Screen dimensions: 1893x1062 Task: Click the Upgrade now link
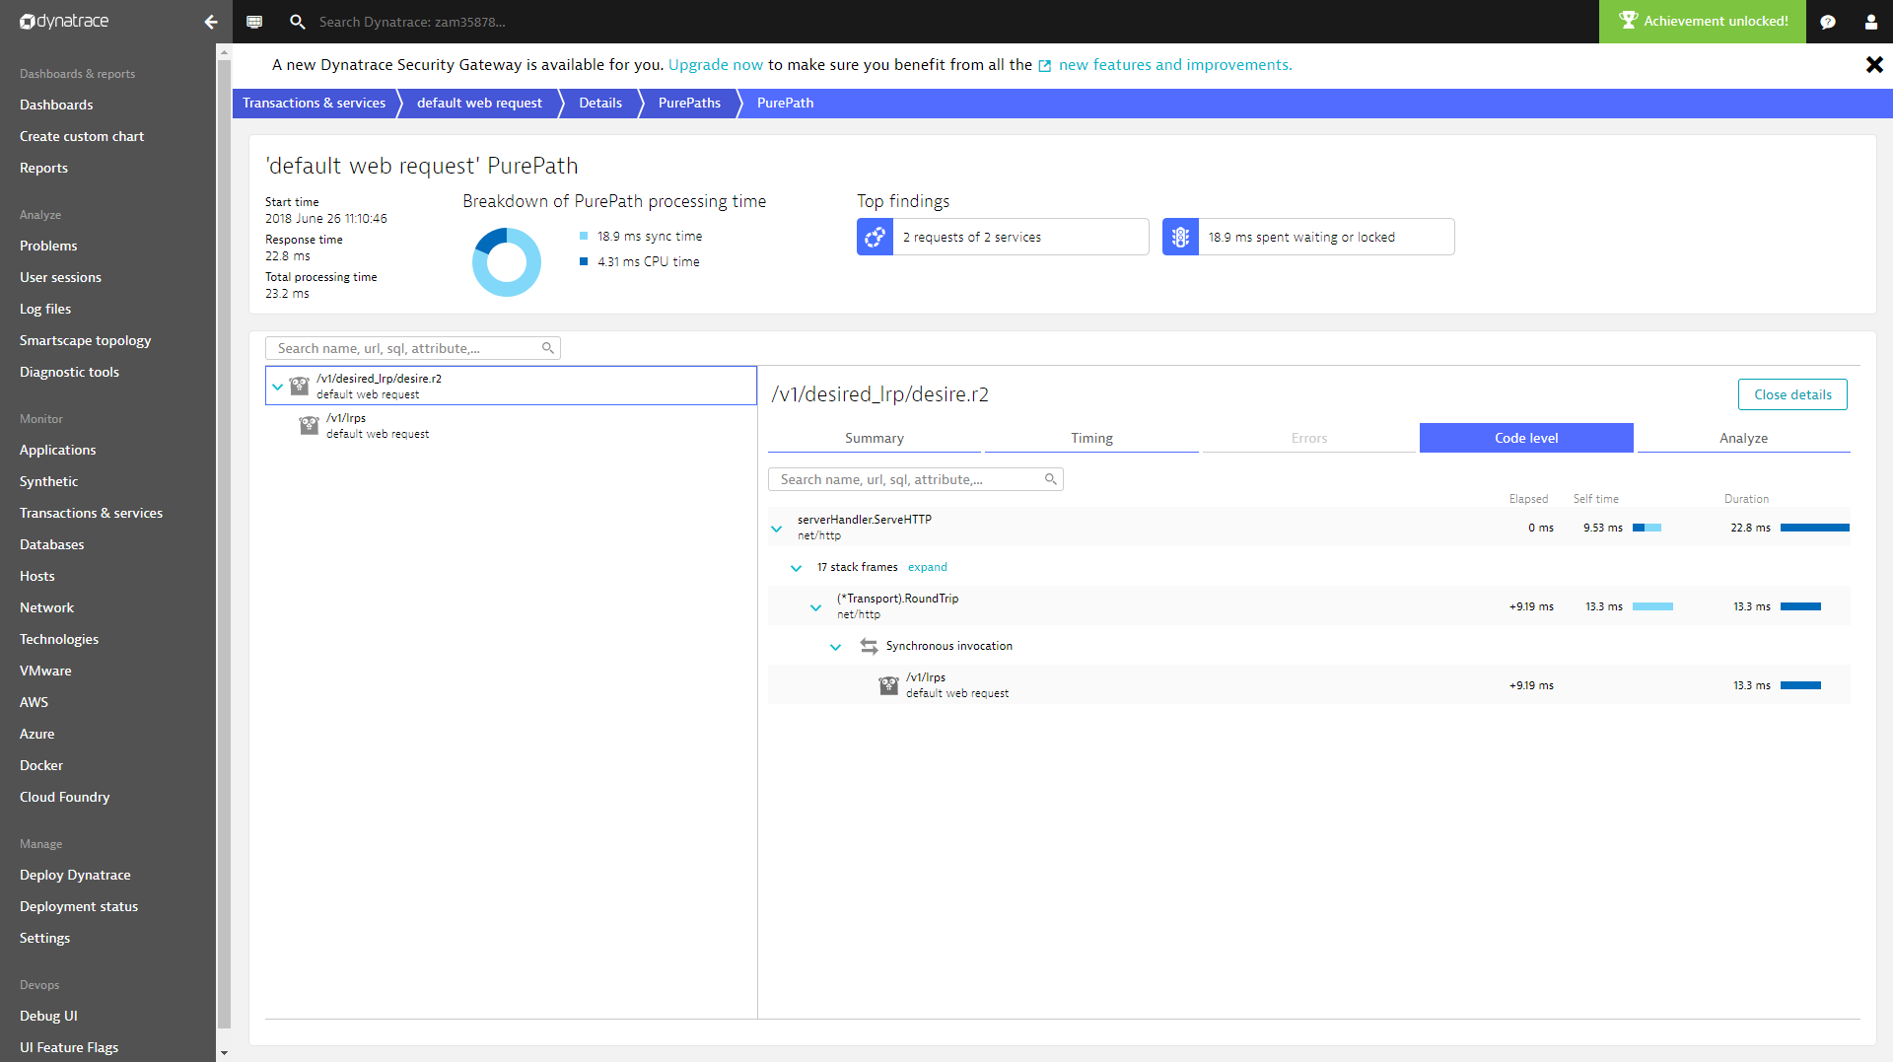pyautogui.click(x=716, y=65)
